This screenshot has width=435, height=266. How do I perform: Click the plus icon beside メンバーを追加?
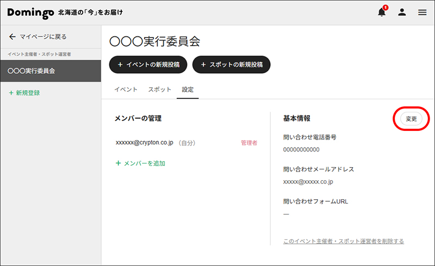pyautogui.click(x=118, y=163)
